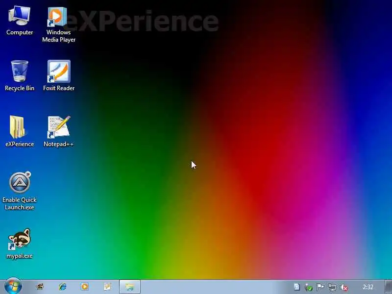Open the Notepad++ taskbar shortcut
Screen dimensions: 392x294
[x=107, y=287]
